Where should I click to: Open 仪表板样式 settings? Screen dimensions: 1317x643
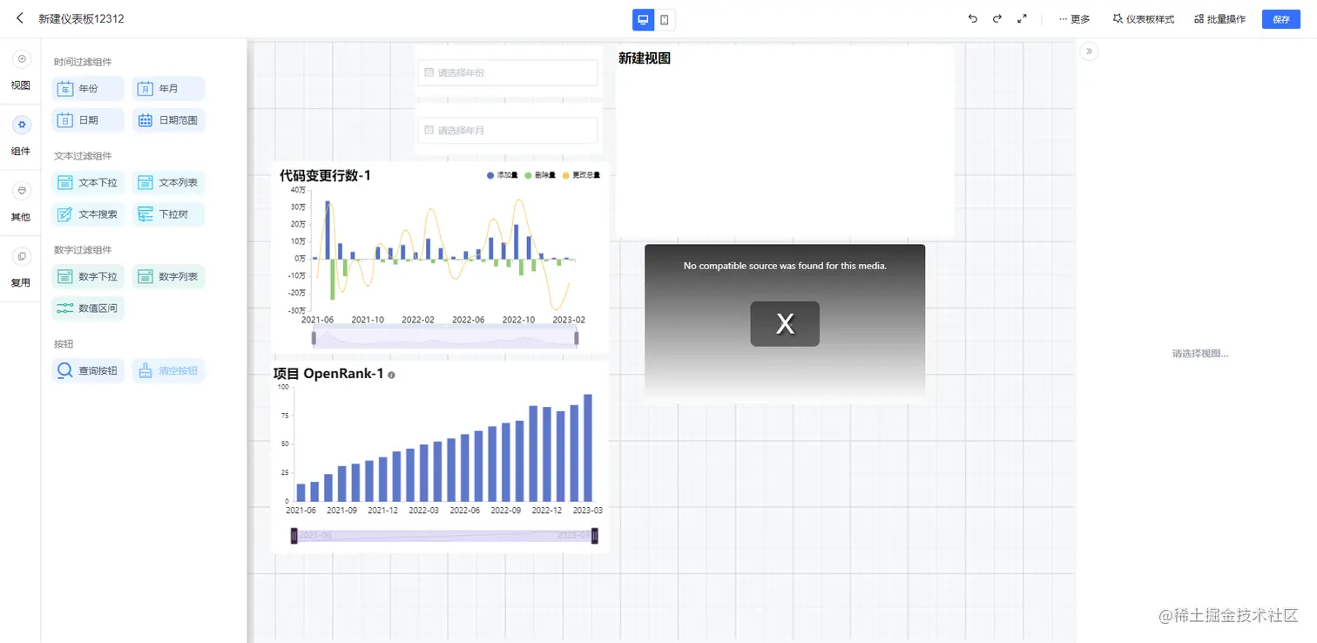pyautogui.click(x=1144, y=19)
